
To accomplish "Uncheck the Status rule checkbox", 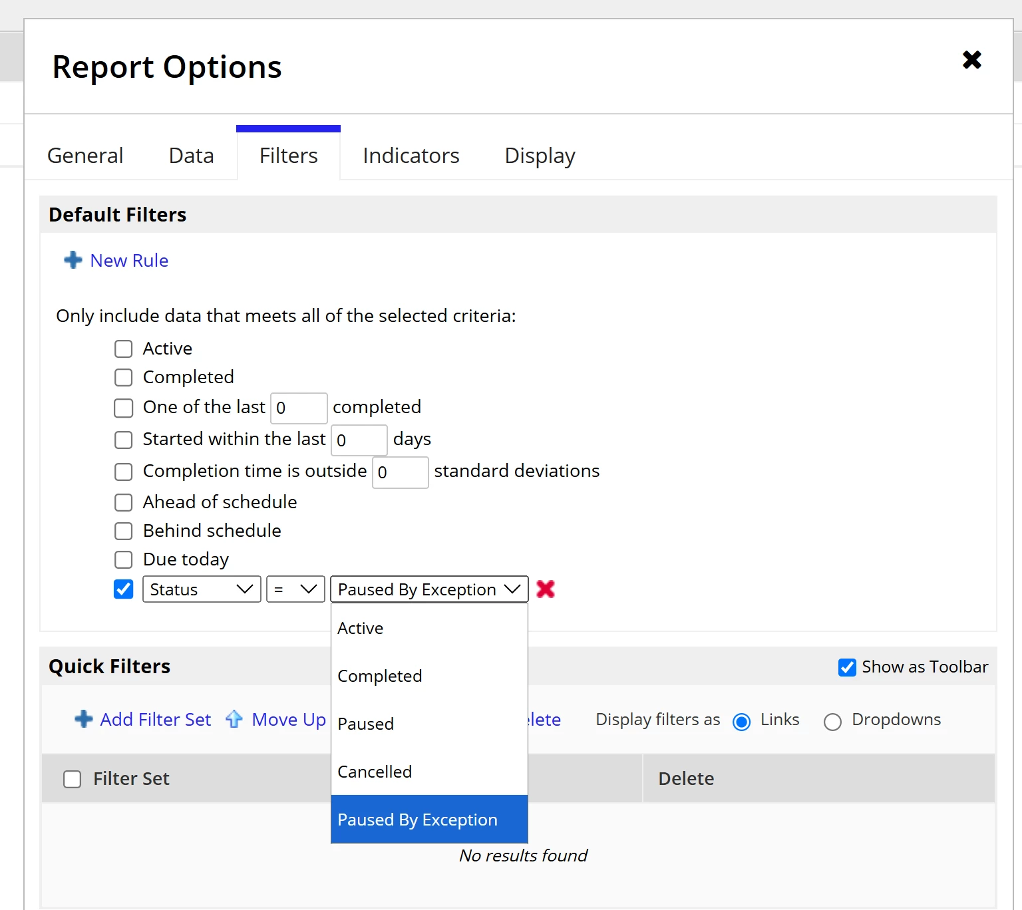I will [x=124, y=589].
